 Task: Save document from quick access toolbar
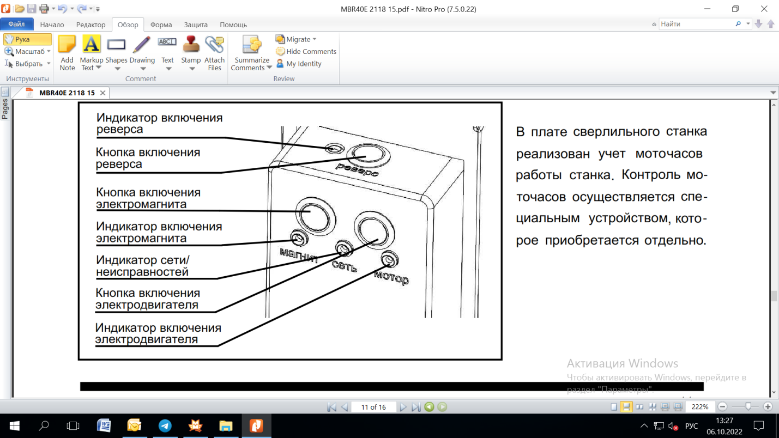[x=32, y=9]
